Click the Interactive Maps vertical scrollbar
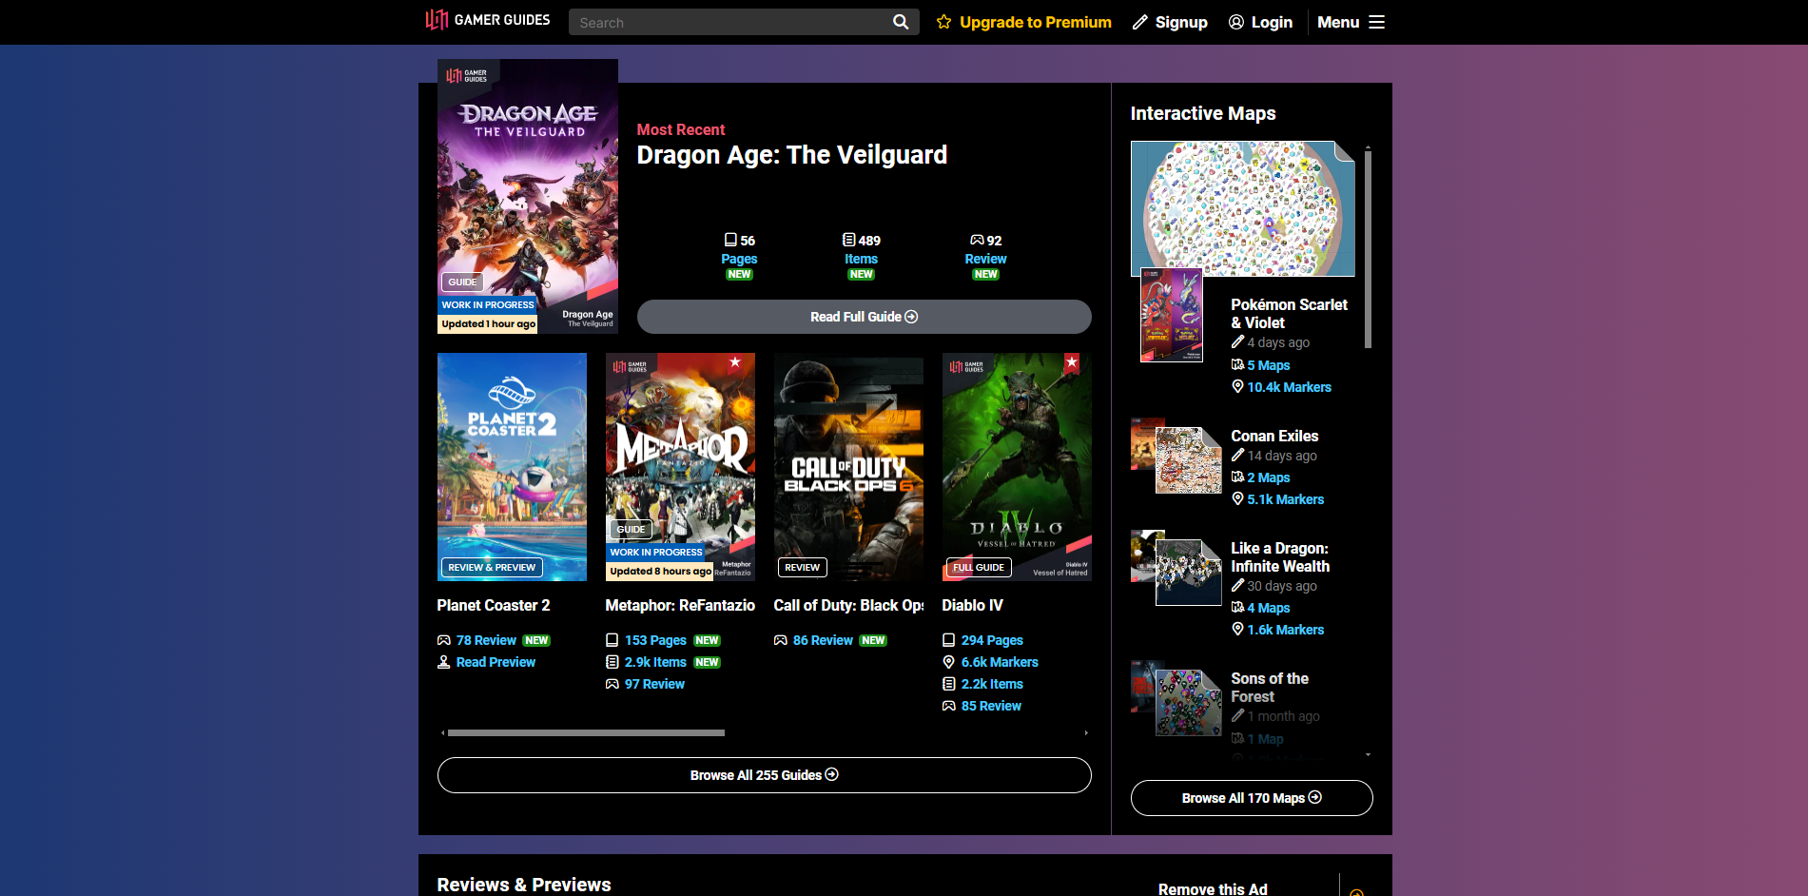The image size is (1808, 896). pos(1368,249)
